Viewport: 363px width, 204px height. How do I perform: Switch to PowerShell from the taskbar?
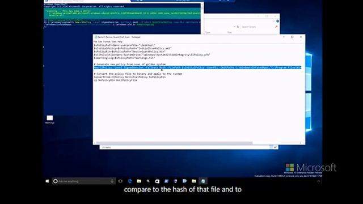166,181
